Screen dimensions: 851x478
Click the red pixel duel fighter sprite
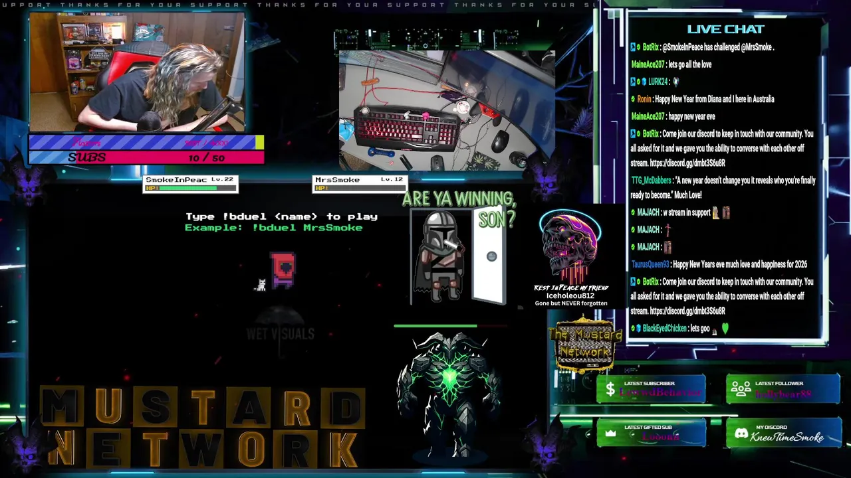click(283, 270)
